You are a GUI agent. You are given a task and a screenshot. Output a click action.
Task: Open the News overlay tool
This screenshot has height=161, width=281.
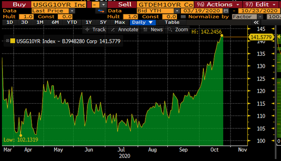coord(153,30)
